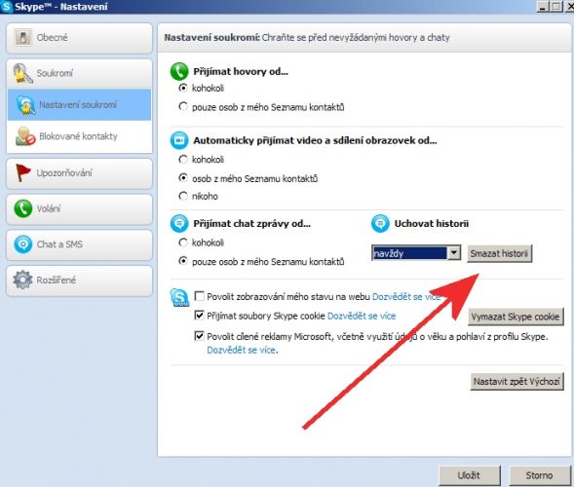Choose 'nikoho' for automatic video
Screen dimensions: 574x487
point(182,196)
